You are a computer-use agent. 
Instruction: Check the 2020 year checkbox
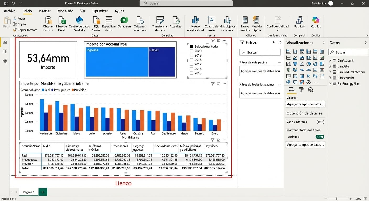pos(192,51)
